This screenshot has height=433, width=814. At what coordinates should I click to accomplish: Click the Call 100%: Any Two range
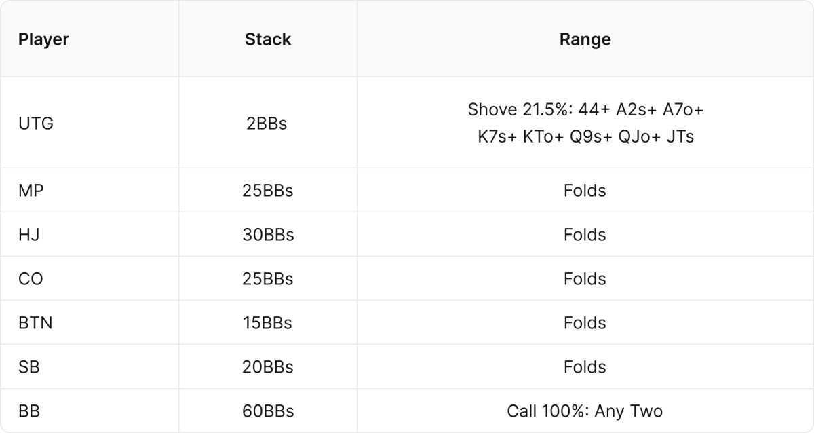click(x=585, y=411)
